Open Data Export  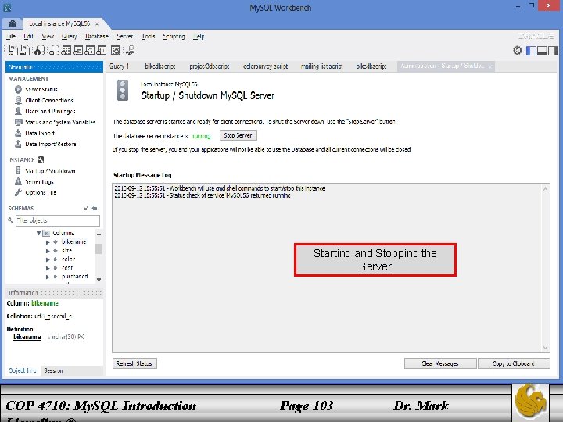pos(40,133)
